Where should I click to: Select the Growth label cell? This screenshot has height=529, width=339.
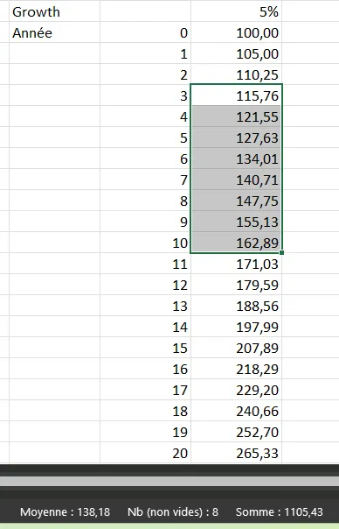[54, 11]
